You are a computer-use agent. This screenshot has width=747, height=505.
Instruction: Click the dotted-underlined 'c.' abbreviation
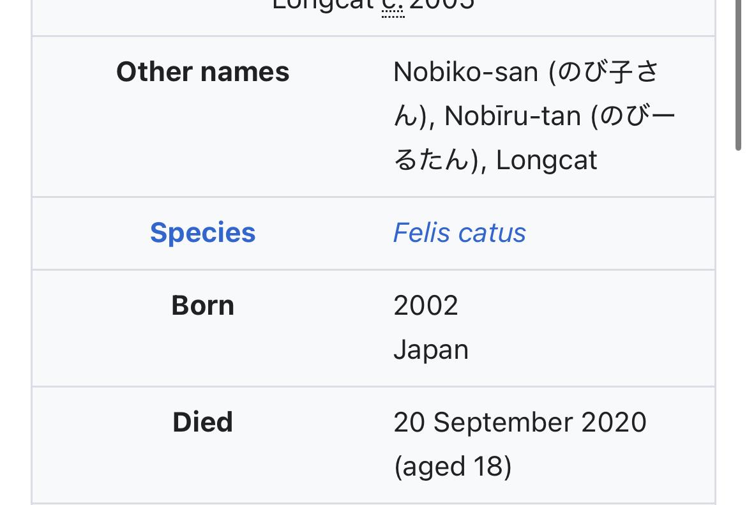393,6
